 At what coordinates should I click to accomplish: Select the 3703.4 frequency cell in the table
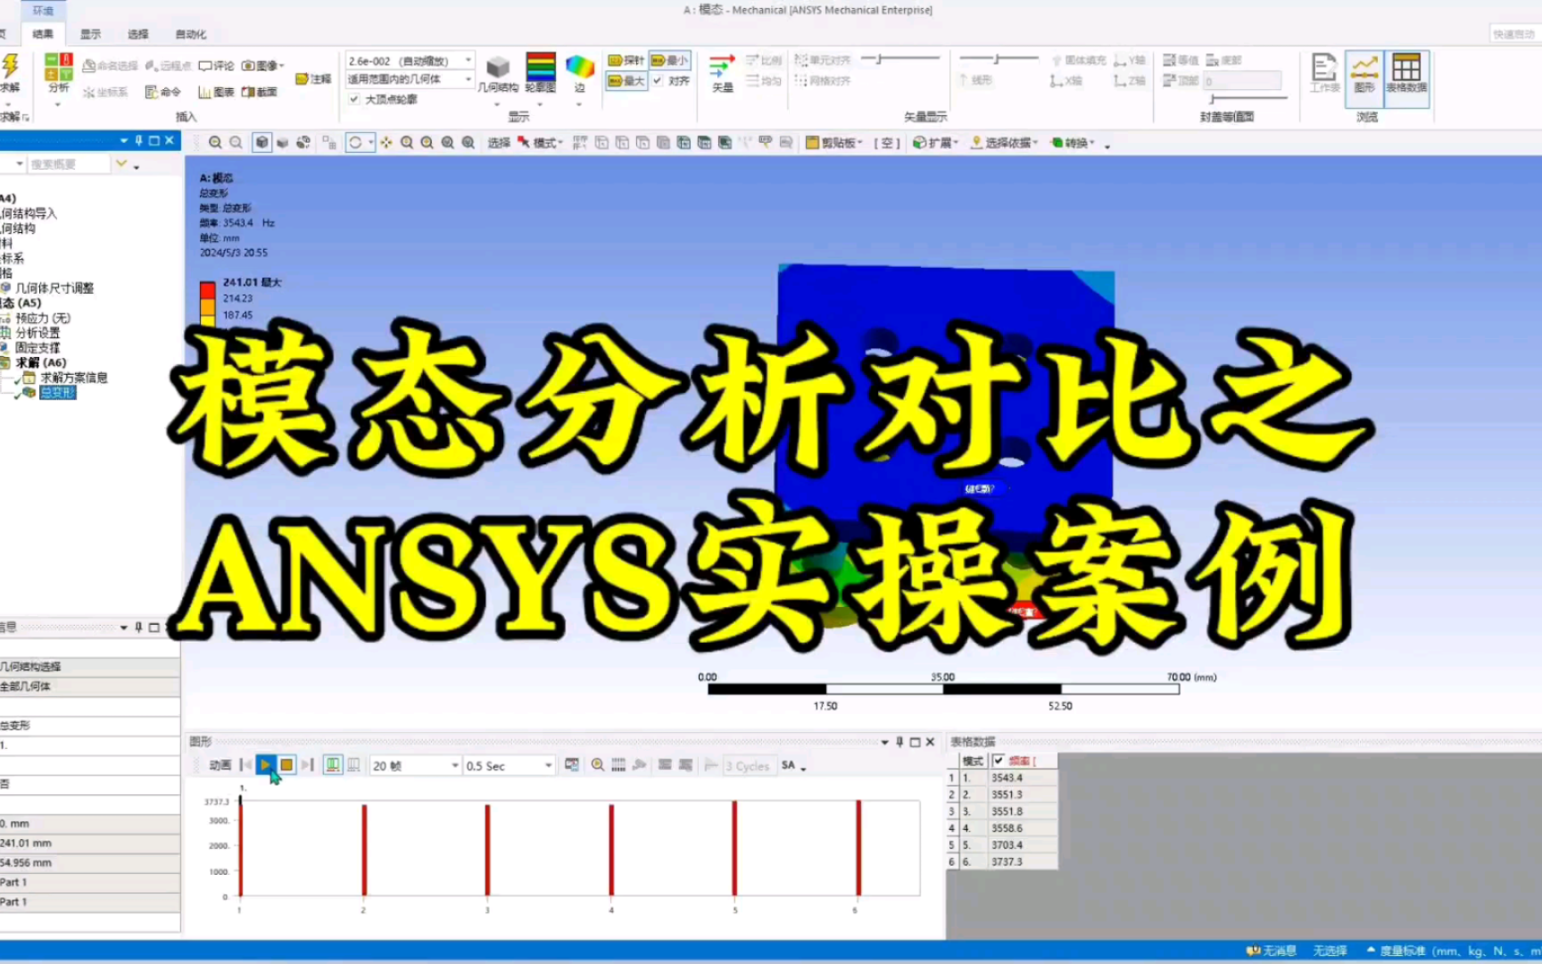(x=1007, y=844)
